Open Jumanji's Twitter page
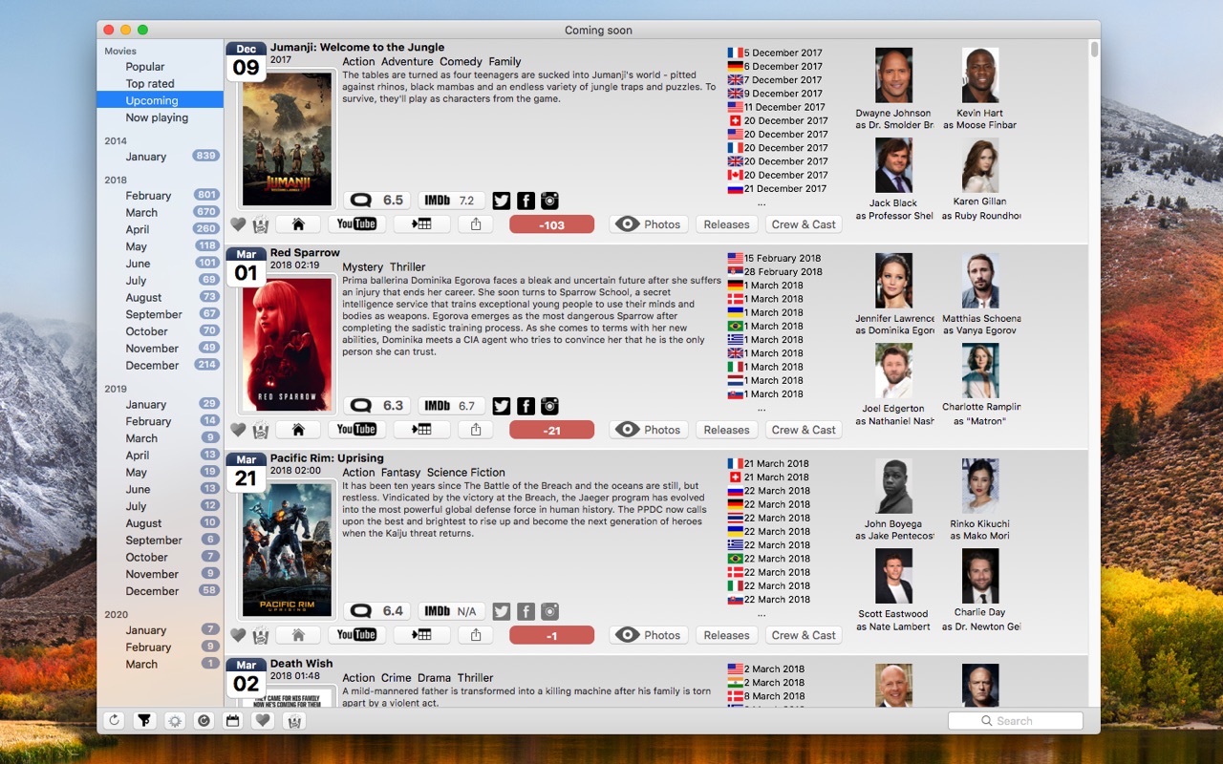The width and height of the screenshot is (1223, 764). pyautogui.click(x=502, y=201)
